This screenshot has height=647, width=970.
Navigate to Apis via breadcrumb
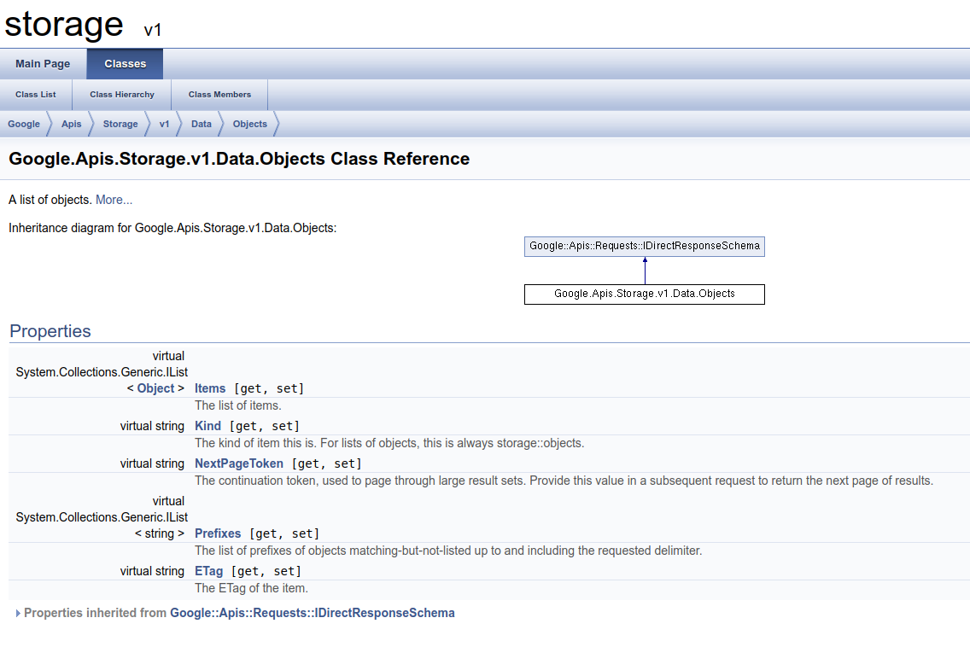point(71,124)
